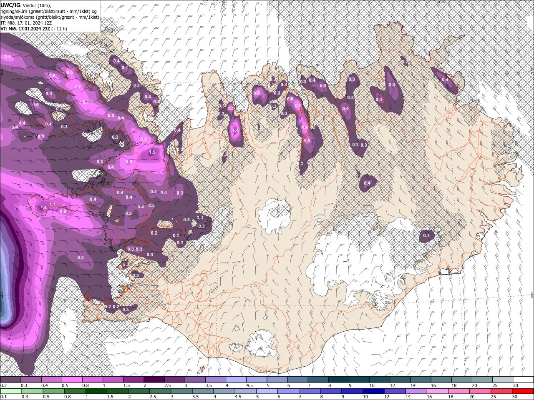Click the 1.1 precipitation value on the map
Image resolution: width=534 pixels, height=400 pixels.
53,204
